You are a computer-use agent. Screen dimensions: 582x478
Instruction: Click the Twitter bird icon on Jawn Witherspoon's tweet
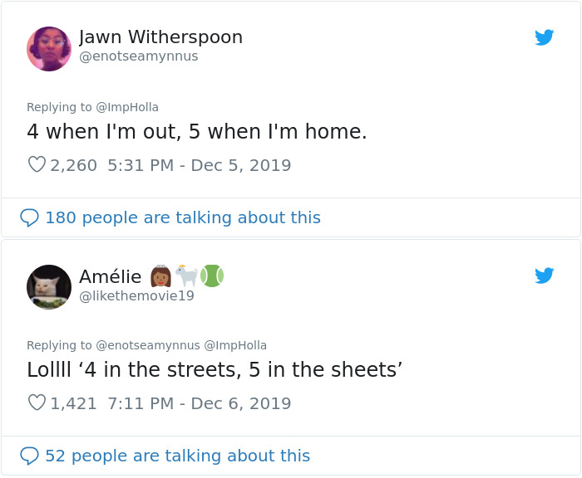544,37
